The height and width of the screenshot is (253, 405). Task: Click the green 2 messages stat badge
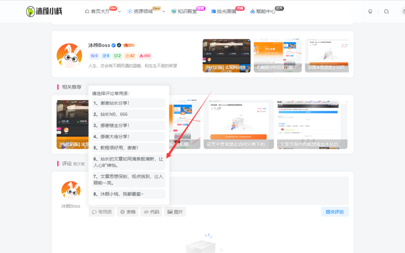click(x=117, y=56)
